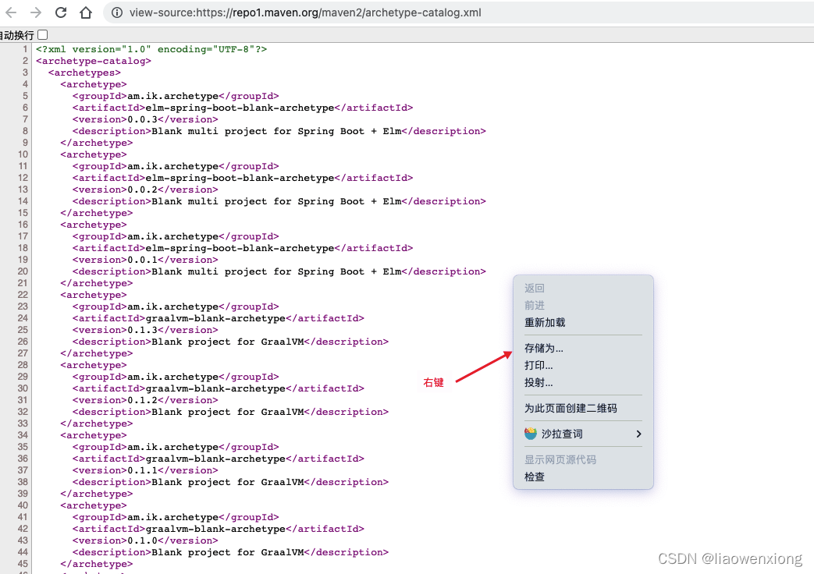Screen dimensions: 814x574
Task: Click the Salad dictionary icon in context menu
Action: point(531,434)
